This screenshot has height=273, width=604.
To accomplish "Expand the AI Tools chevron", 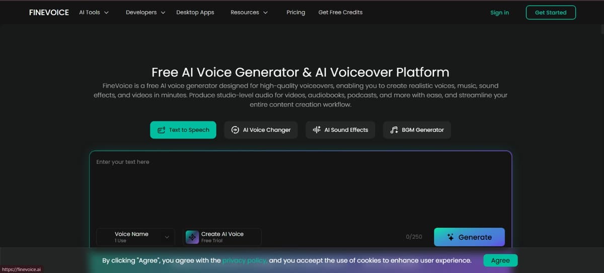I will (106, 13).
